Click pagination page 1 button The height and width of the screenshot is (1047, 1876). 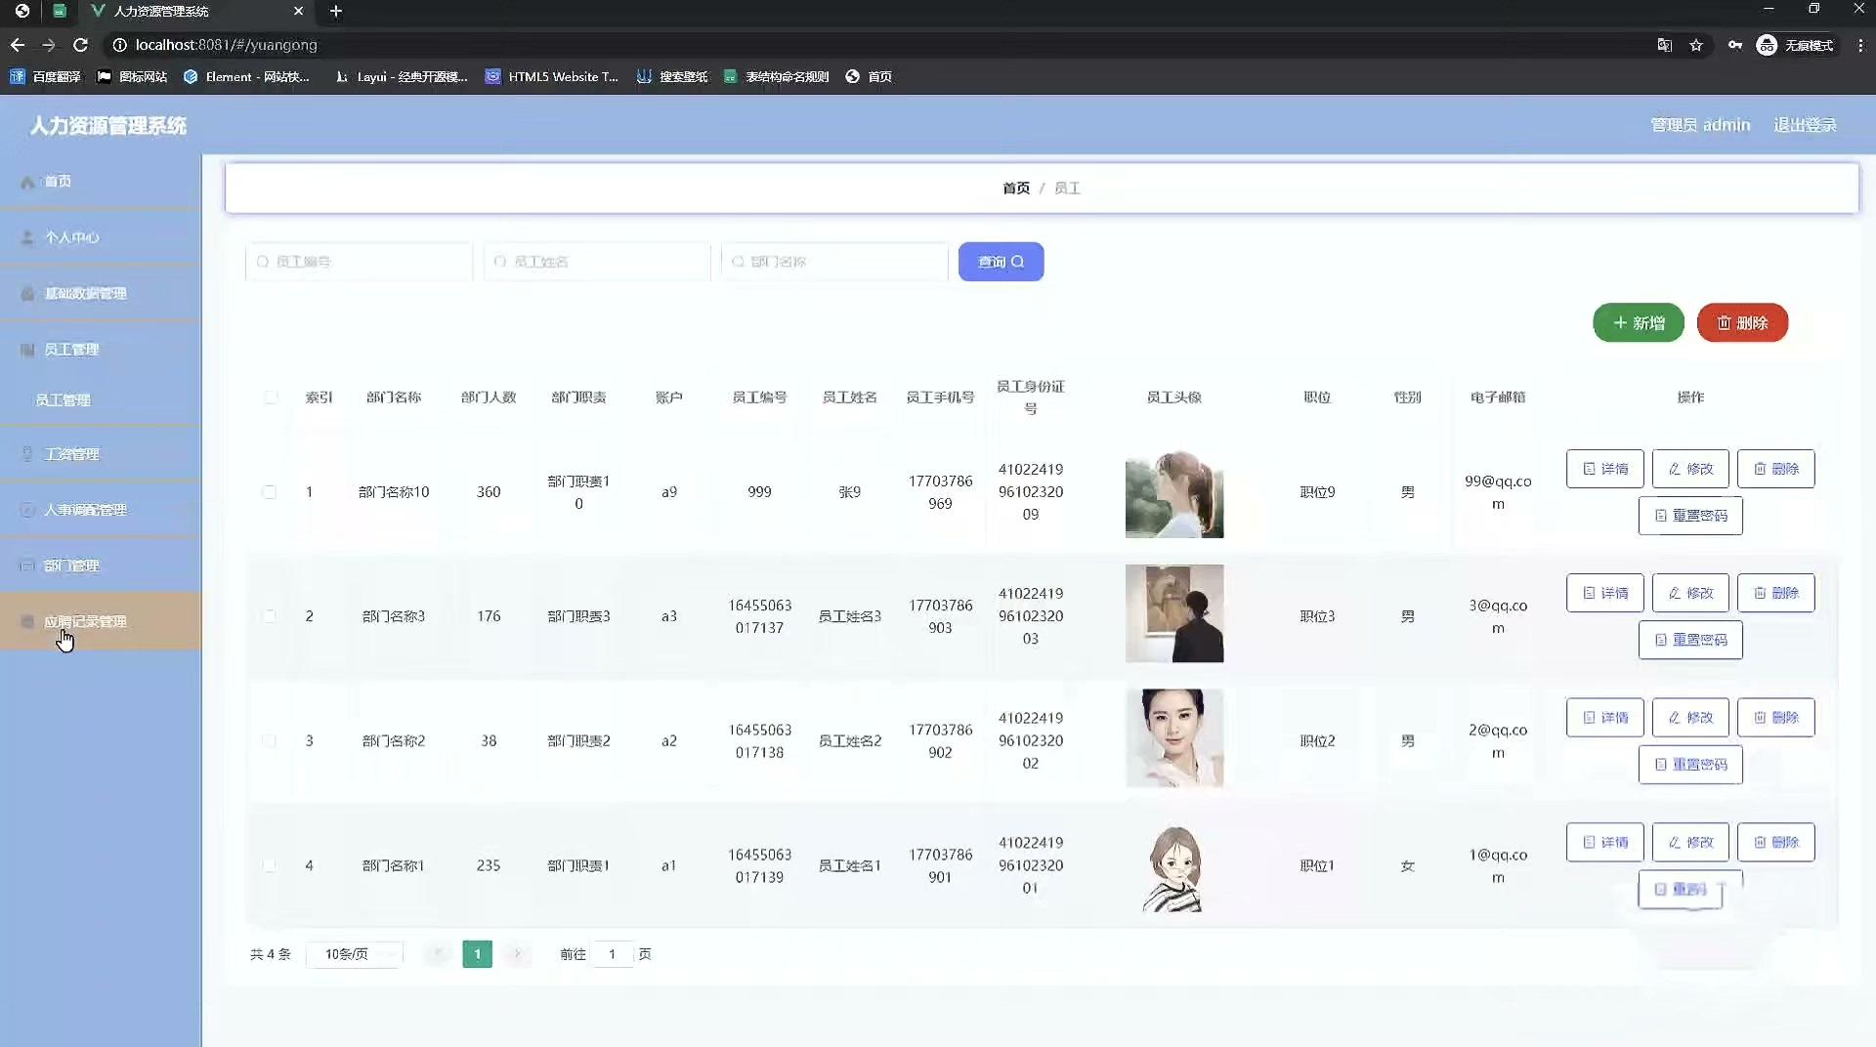point(477,954)
